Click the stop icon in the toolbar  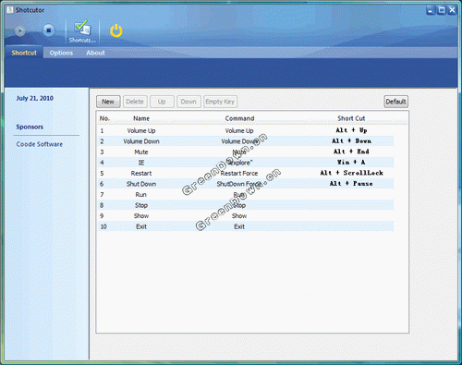click(48, 30)
